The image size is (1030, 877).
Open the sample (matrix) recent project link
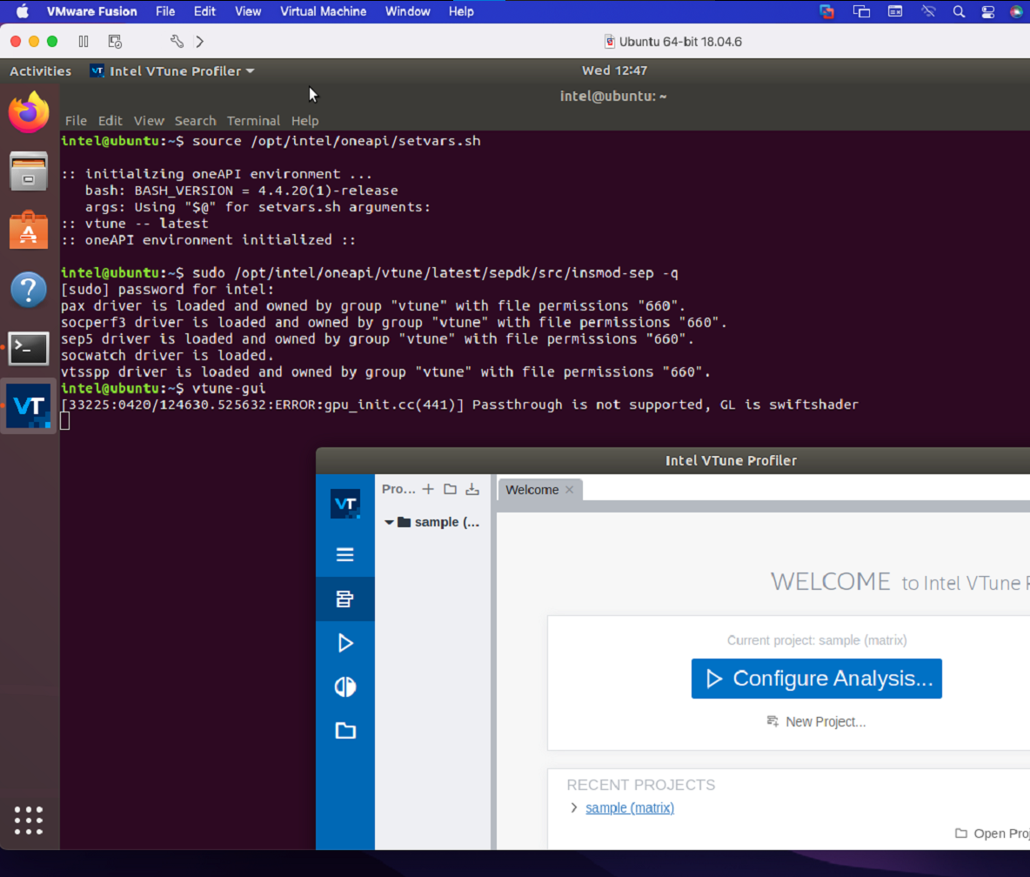[630, 807]
